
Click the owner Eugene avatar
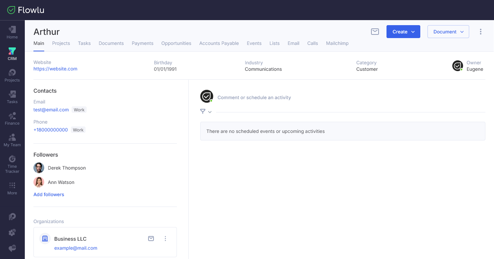[x=458, y=66]
